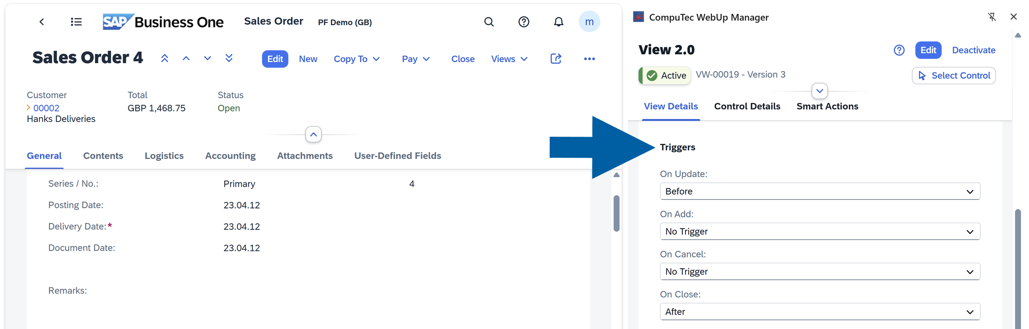Unpin the WebUp Manager panel
The height and width of the screenshot is (329, 1029).
tap(992, 17)
